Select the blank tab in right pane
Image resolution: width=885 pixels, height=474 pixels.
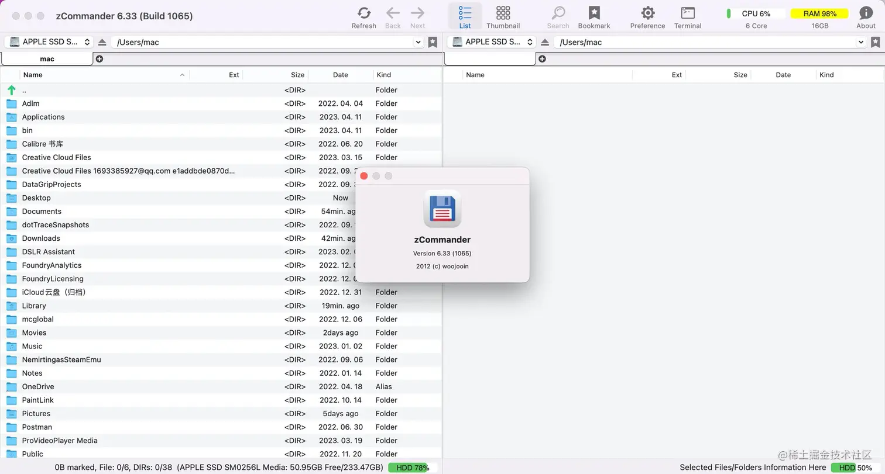[x=490, y=59]
